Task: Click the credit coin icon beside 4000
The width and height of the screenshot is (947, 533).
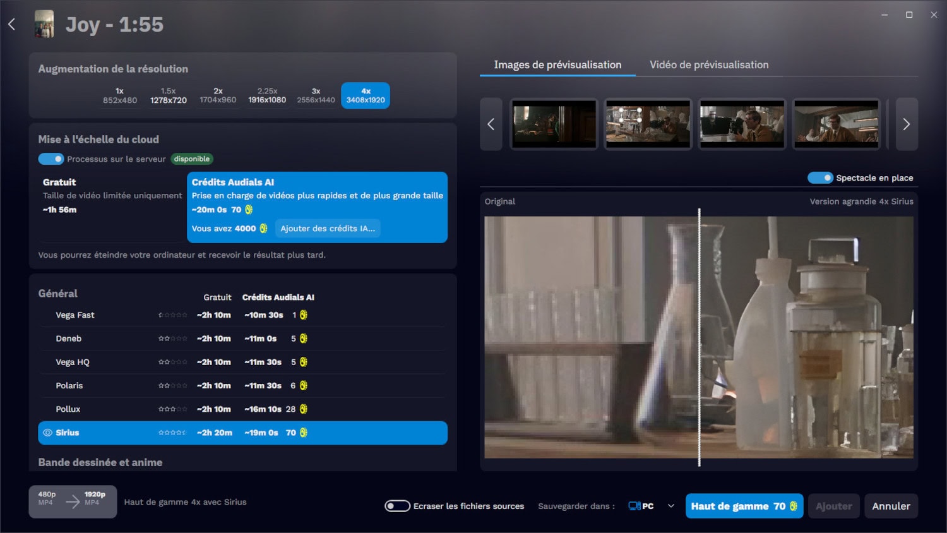Action: point(263,229)
